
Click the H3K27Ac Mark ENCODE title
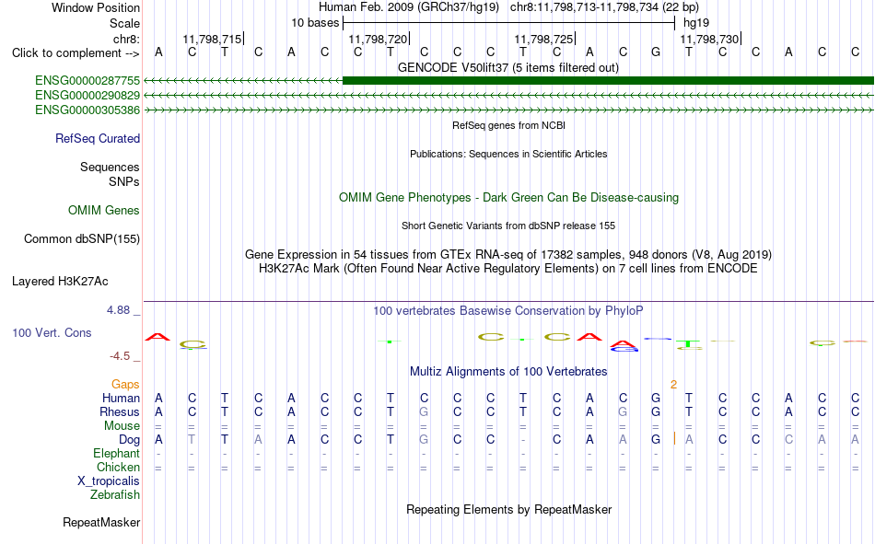(x=508, y=269)
